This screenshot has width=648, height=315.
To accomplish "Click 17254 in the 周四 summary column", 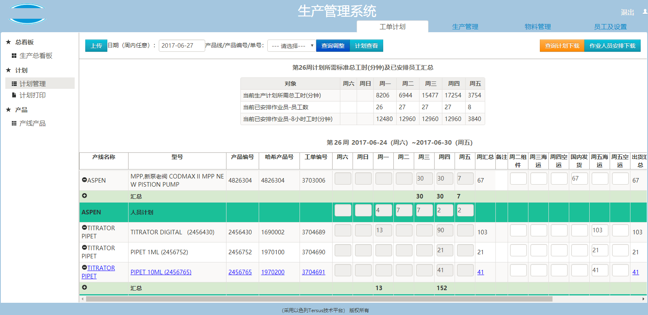I will point(453,95).
